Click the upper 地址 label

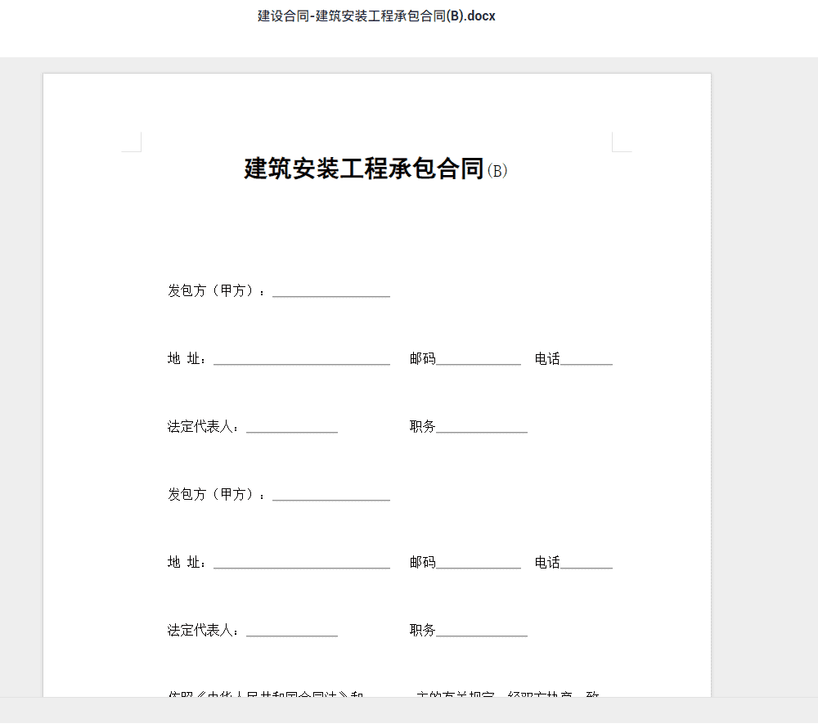tap(187, 359)
